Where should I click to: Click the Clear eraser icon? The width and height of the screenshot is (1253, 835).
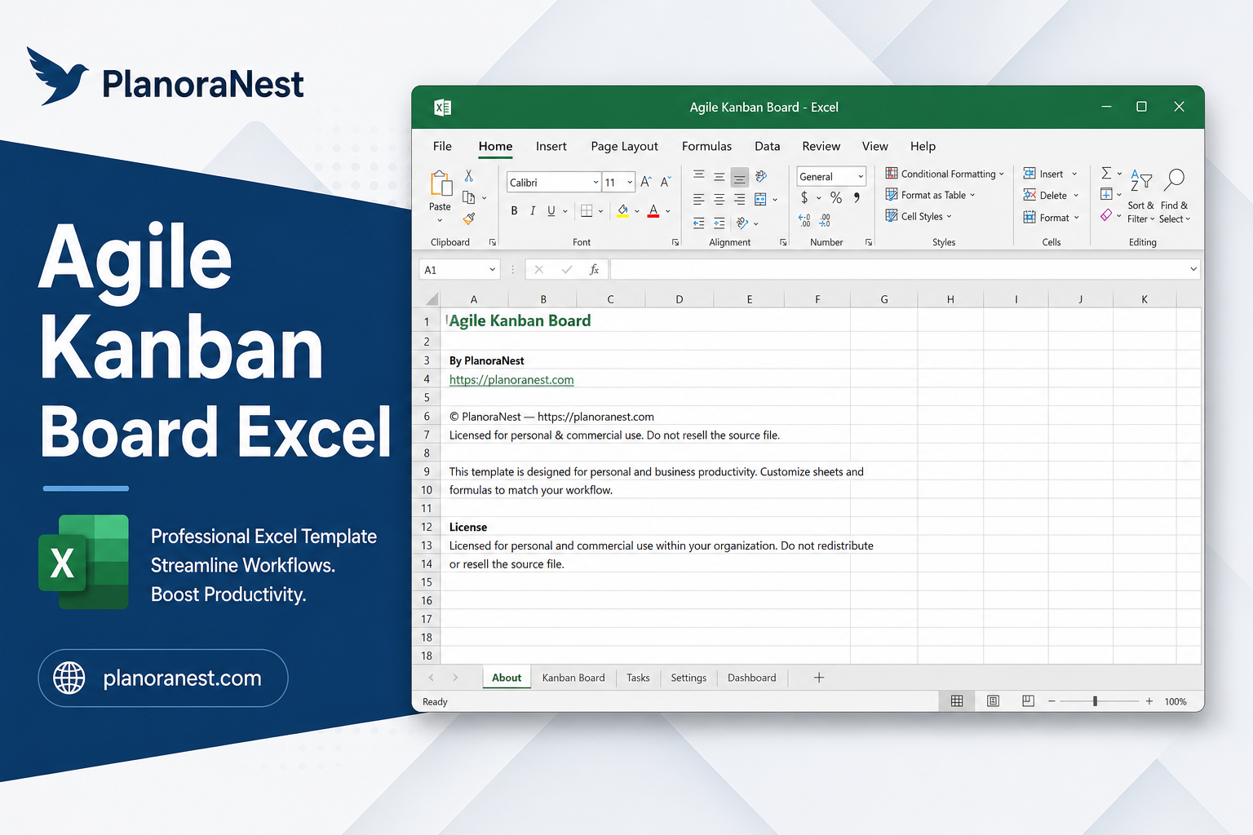pyautogui.click(x=1107, y=215)
